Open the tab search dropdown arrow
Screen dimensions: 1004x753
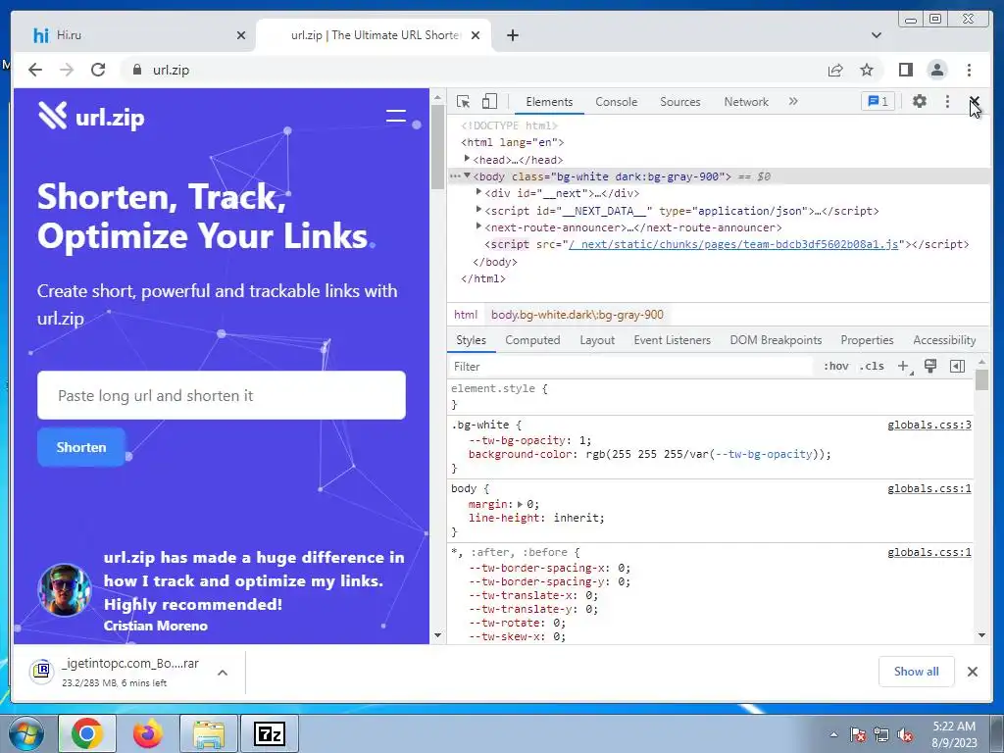877,35
